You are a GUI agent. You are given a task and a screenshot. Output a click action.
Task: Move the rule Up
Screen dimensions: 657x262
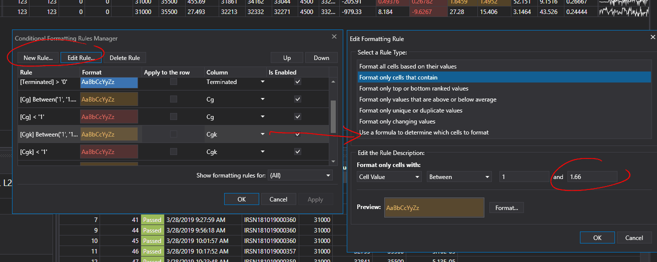[x=287, y=57]
